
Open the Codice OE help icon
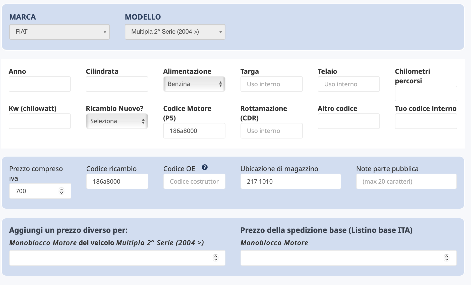[205, 167]
